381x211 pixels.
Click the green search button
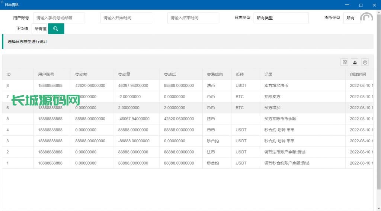click(56, 29)
